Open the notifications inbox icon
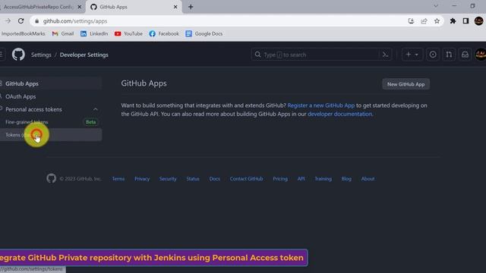This screenshot has width=486, height=273. click(465, 55)
